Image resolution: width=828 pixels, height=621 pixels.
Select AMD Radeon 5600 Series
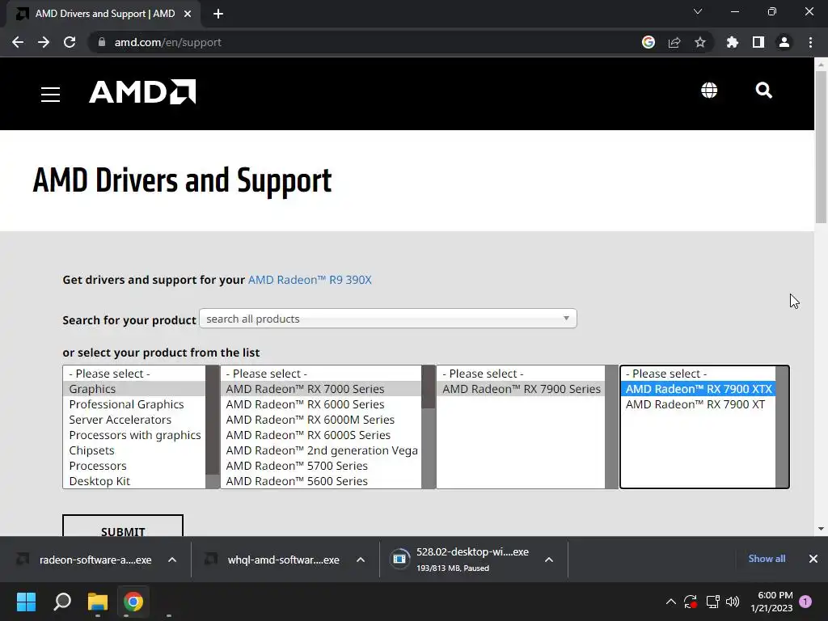(x=321, y=480)
